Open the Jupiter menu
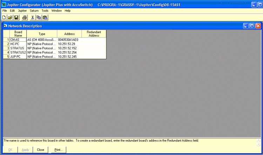Image resolution: width=263 pixels, height=155 pixels. [22, 11]
